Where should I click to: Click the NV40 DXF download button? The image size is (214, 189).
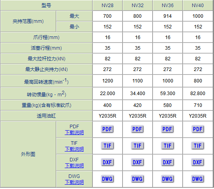click(198, 162)
